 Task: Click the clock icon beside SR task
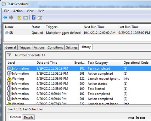point(7,33)
